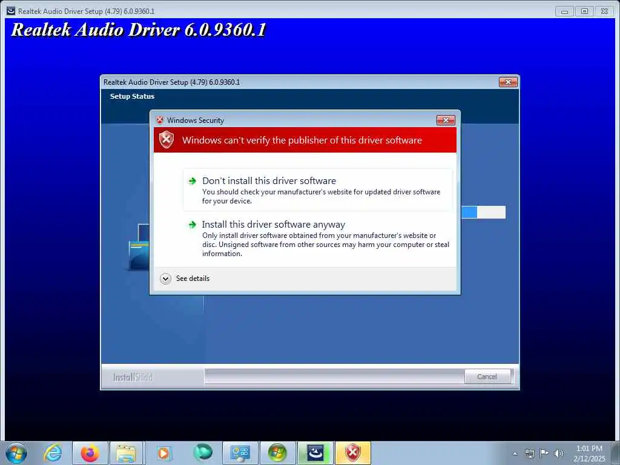Click the red shield warning icon in banner
This screenshot has width=620, height=465.
coord(167,140)
